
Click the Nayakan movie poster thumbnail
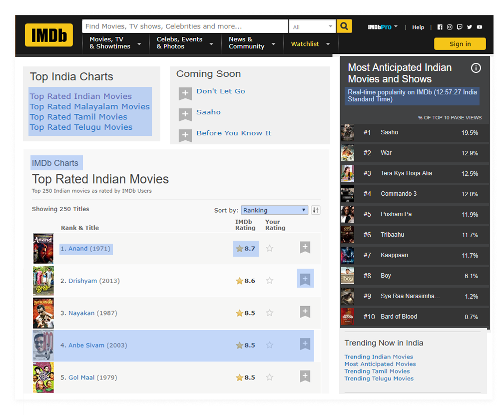point(43,313)
